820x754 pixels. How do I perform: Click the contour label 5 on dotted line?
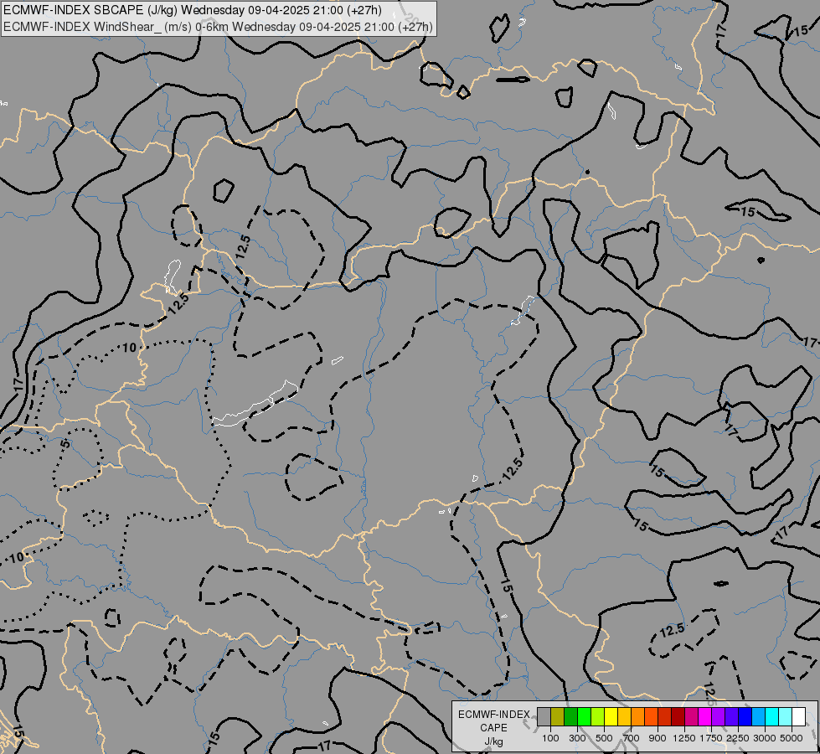click(64, 444)
